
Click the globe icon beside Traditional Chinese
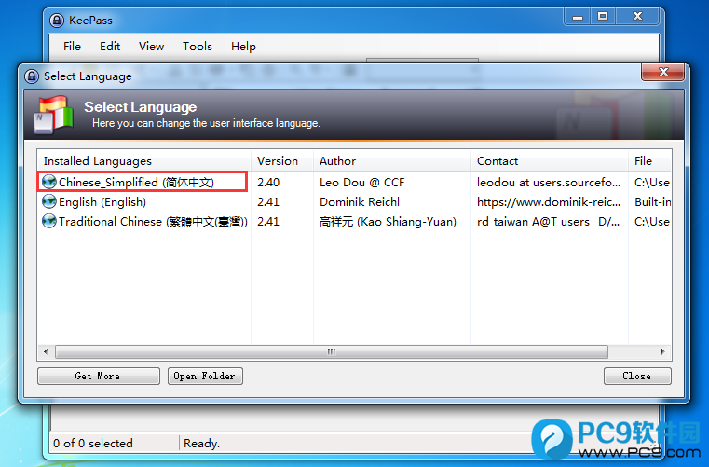[48, 221]
